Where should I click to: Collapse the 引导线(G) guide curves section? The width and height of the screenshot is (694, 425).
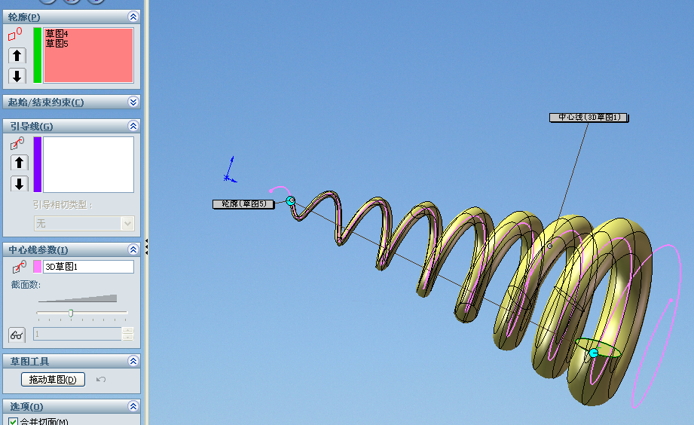point(133,126)
